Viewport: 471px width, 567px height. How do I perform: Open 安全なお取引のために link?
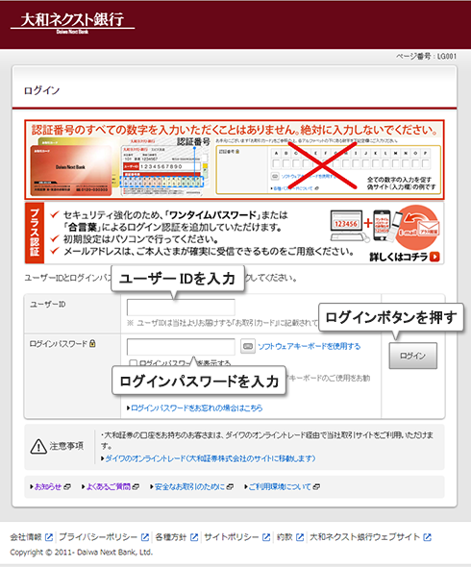[189, 487]
